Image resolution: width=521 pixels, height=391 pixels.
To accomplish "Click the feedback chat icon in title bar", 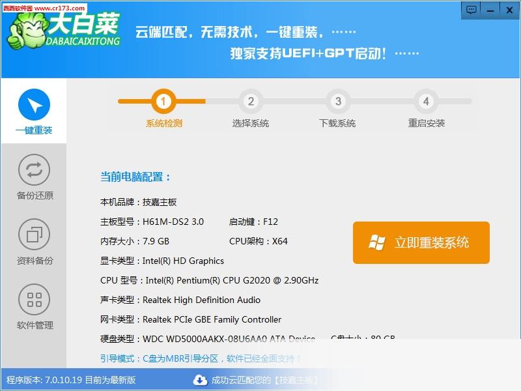I will [471, 10].
